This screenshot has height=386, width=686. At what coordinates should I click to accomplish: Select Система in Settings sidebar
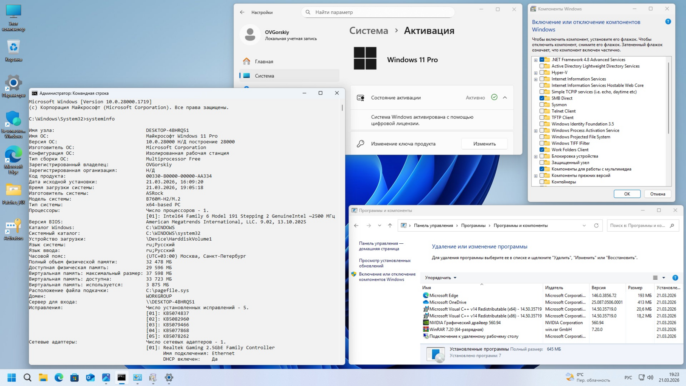coord(264,76)
